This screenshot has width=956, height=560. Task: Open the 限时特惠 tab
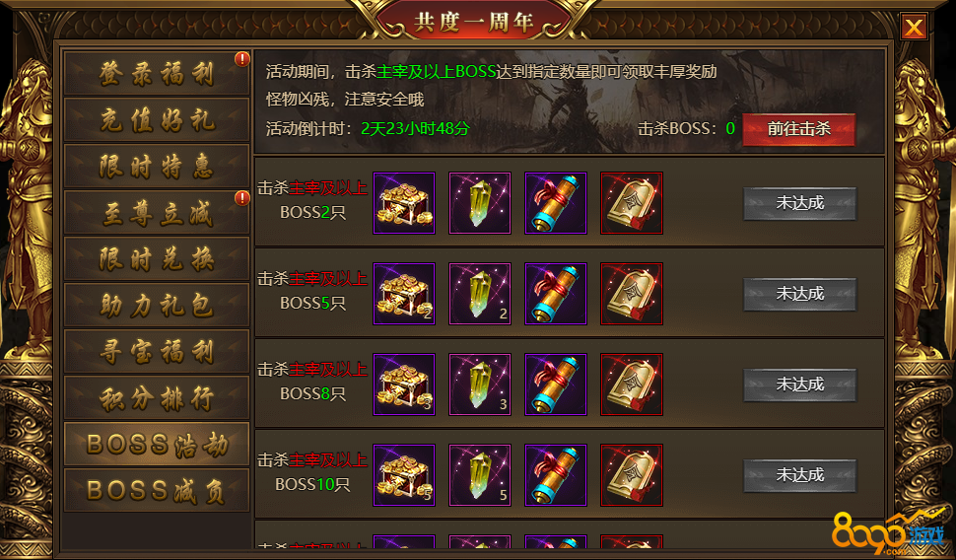[x=157, y=166]
